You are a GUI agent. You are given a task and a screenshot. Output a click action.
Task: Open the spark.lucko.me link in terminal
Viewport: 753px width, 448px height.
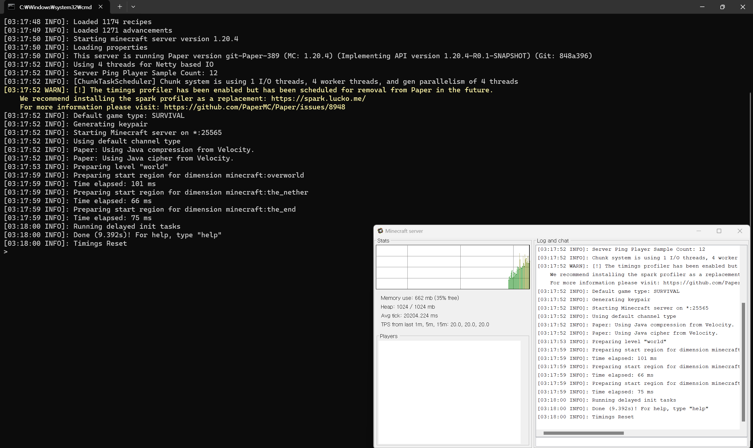(318, 99)
